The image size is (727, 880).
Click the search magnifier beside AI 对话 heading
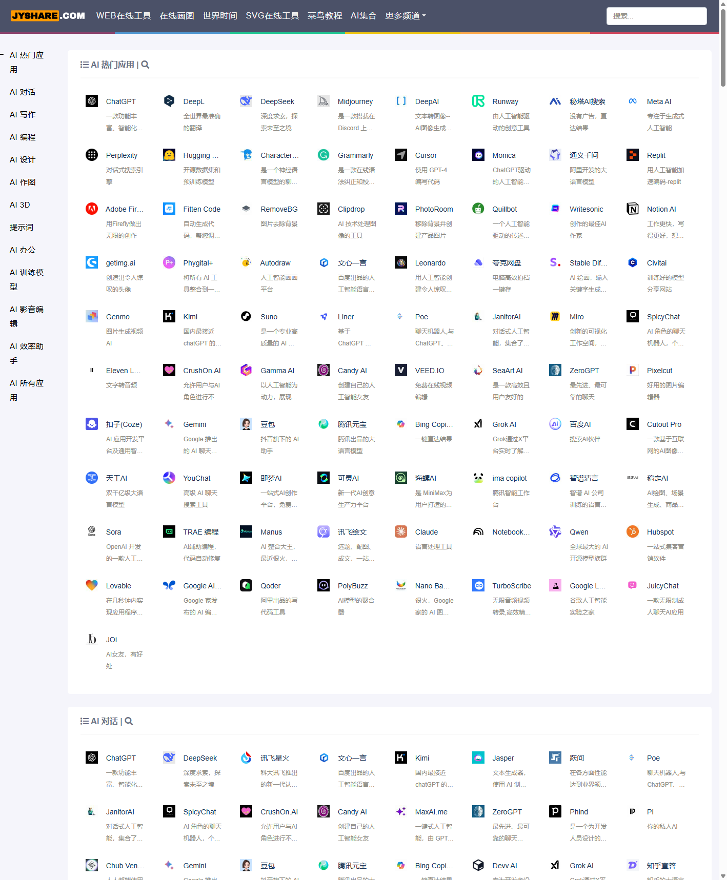129,722
